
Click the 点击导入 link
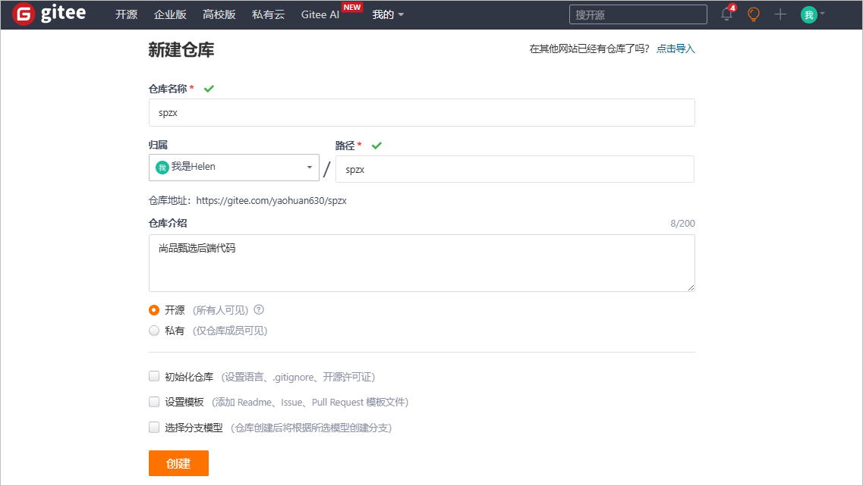676,49
